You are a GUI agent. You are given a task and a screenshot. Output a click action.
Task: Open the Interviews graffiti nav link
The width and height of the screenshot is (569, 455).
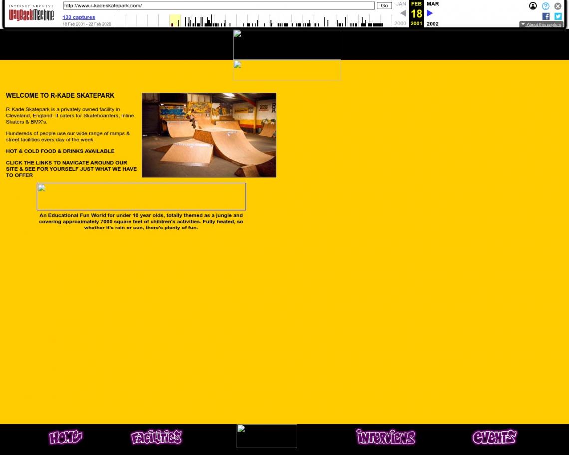point(386,437)
